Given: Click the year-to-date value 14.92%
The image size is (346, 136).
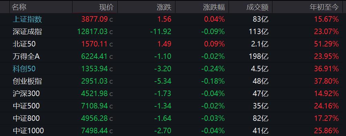Looking at the screenshot, I should (x=327, y=94).
